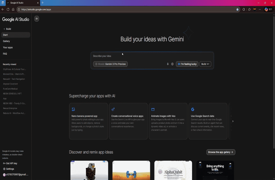Click the page vertical scrollbar
Image resolution: width=275 pixels, height=180 pixels.
[x=274, y=82]
